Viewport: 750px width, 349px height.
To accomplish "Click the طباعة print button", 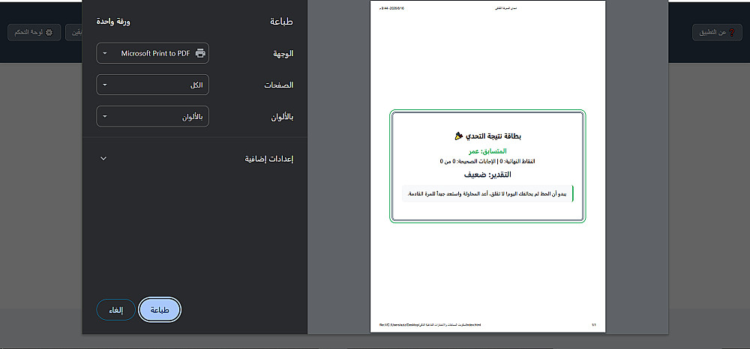I will point(160,310).
